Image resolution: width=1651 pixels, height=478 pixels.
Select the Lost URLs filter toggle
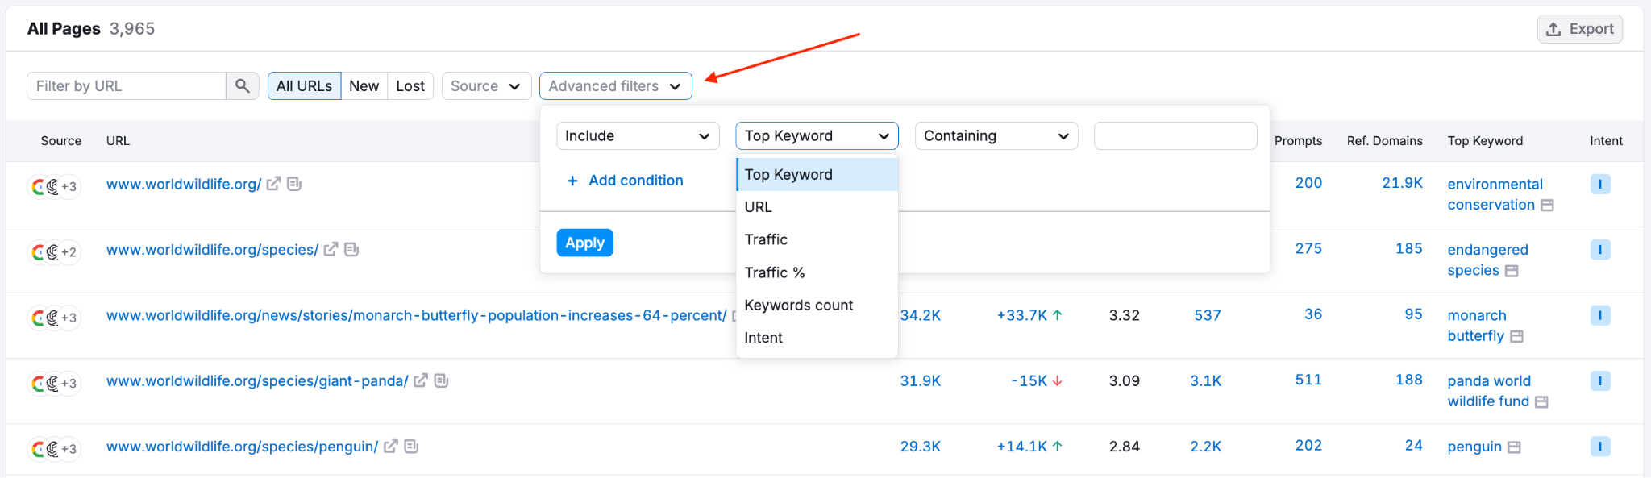point(410,86)
